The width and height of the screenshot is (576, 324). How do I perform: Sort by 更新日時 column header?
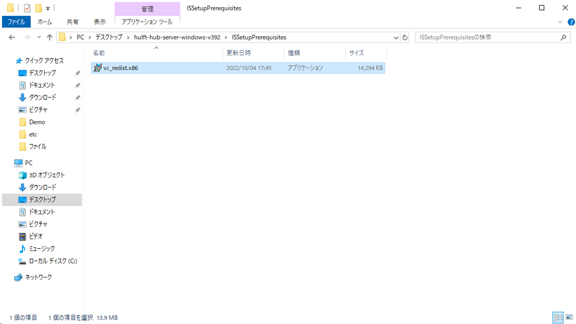click(x=254, y=53)
